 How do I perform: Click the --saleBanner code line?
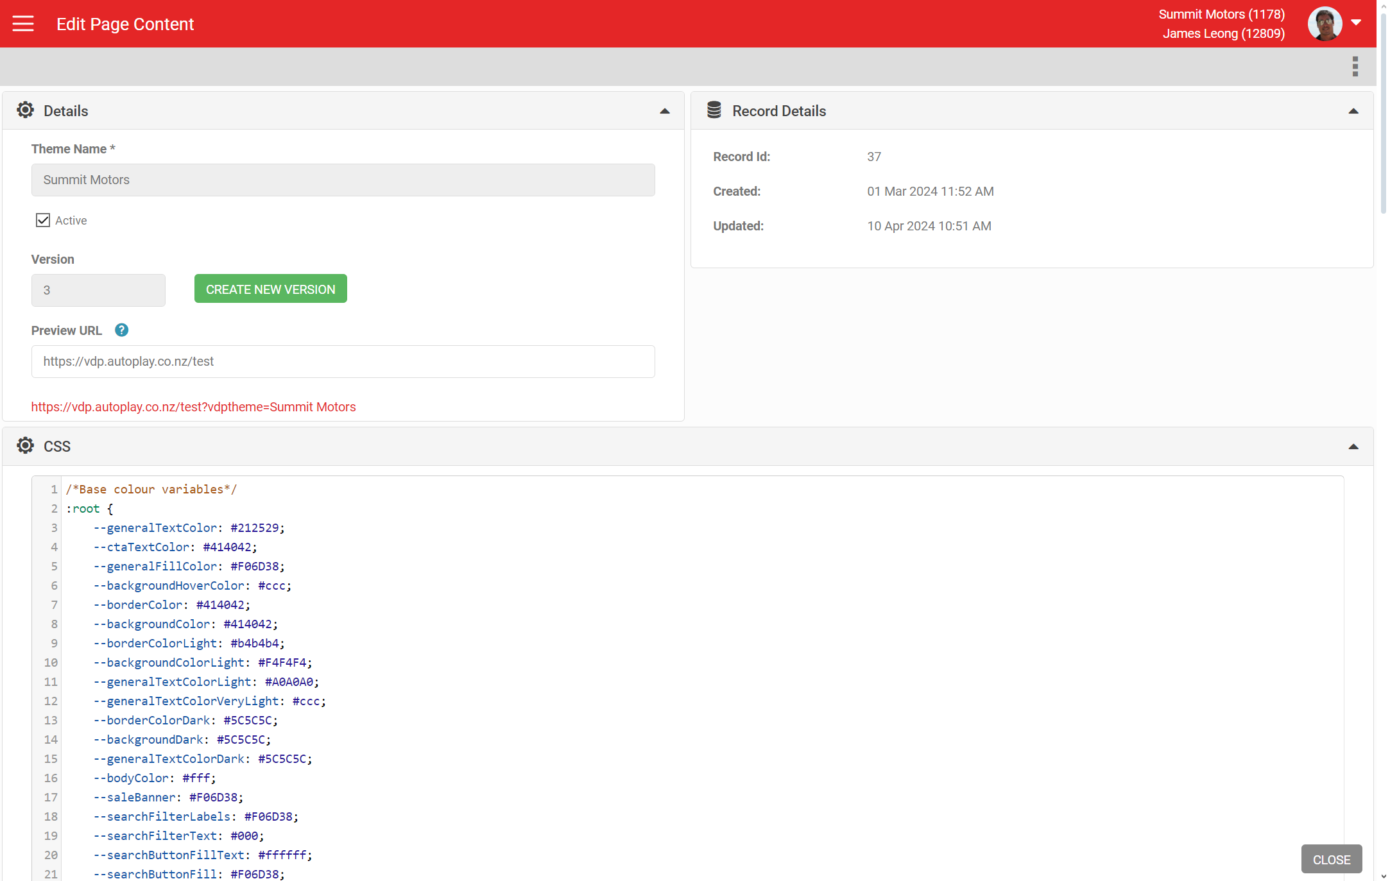(x=168, y=797)
